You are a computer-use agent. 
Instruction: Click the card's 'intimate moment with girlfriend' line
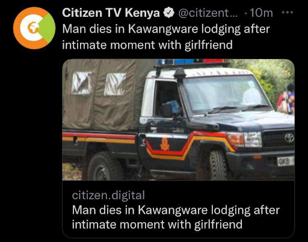[157, 225]
